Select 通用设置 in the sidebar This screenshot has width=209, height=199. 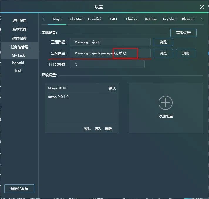[19, 21]
